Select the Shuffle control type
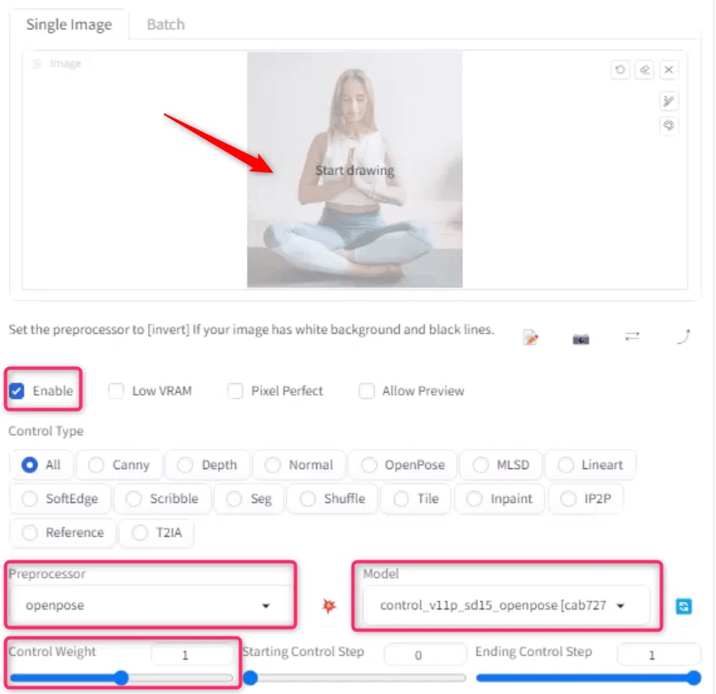The height and width of the screenshot is (694, 716). pyautogui.click(x=332, y=499)
